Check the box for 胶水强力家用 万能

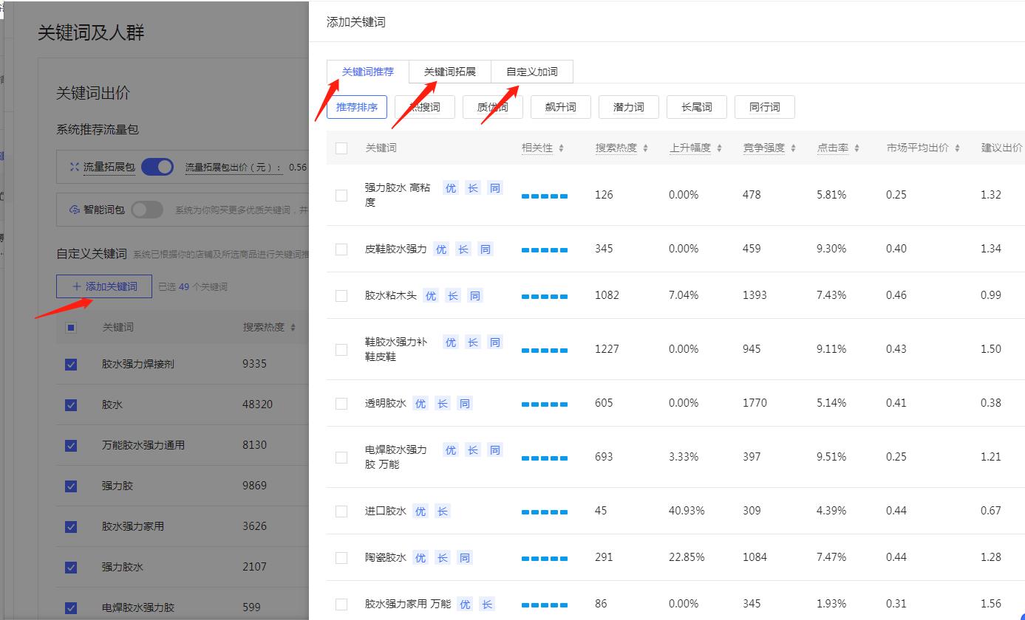(341, 604)
